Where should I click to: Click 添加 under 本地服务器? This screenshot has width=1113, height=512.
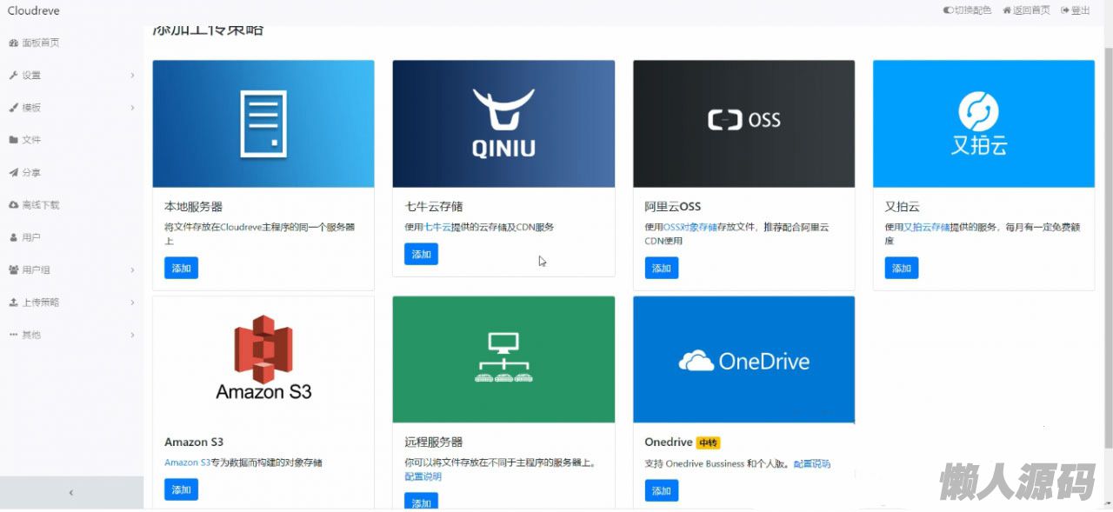[181, 268]
